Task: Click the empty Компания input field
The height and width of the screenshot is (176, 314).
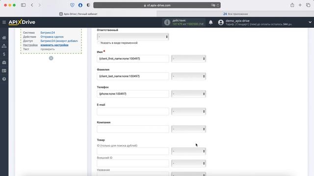Action: click(133, 129)
